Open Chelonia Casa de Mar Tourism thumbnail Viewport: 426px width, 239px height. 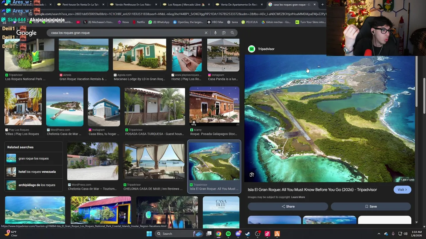coord(93,161)
